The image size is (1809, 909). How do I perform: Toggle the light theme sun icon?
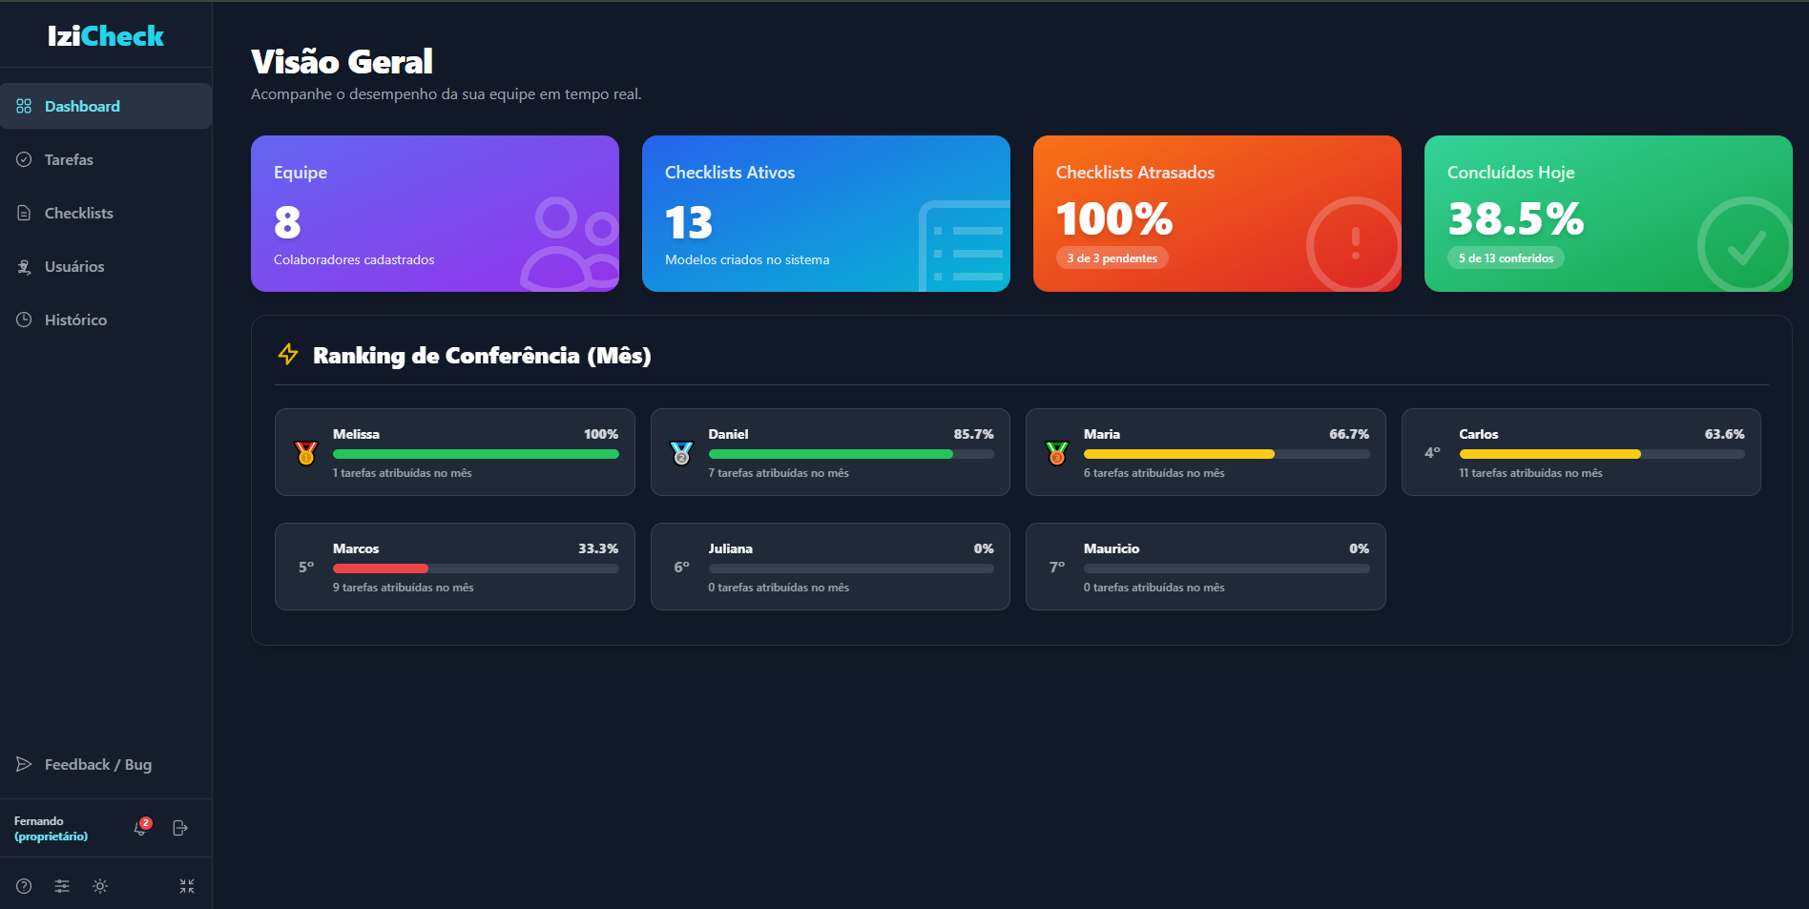tap(100, 886)
